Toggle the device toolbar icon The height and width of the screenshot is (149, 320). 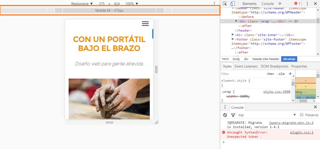tap(233, 4)
